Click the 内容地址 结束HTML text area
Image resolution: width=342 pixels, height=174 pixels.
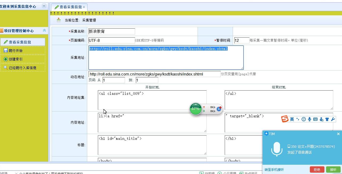(279, 123)
